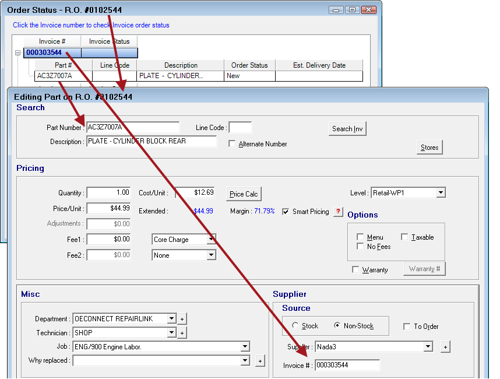Open the Job dropdown for ENG/900 Engine Labor
The image size is (500, 379).
click(x=246, y=346)
